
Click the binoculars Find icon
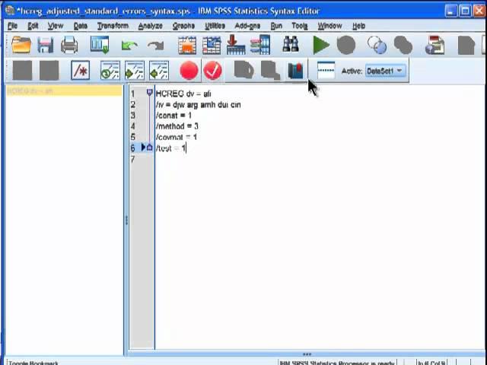[x=291, y=46]
